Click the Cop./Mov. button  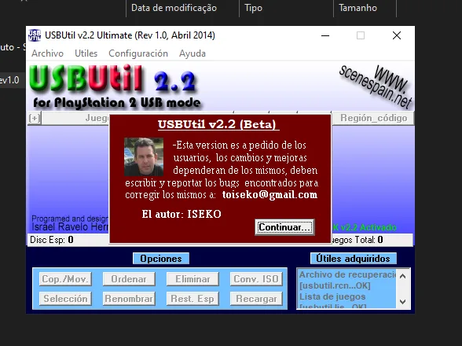65,279
